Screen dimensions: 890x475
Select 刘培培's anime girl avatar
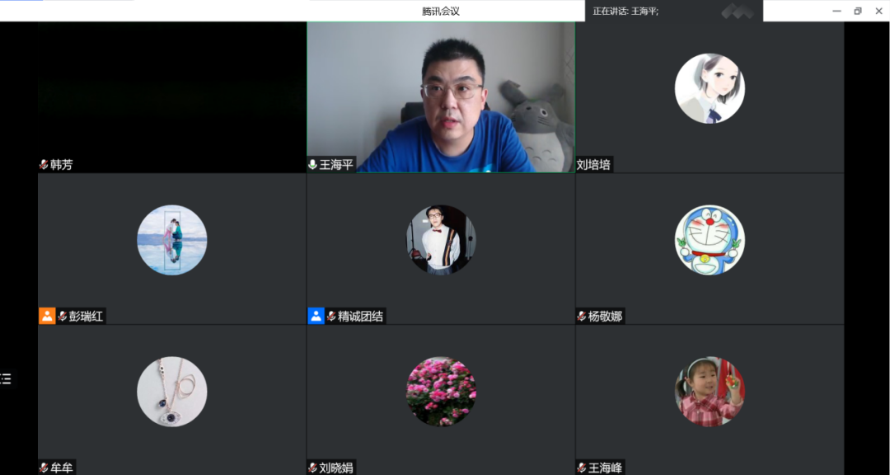pos(709,88)
